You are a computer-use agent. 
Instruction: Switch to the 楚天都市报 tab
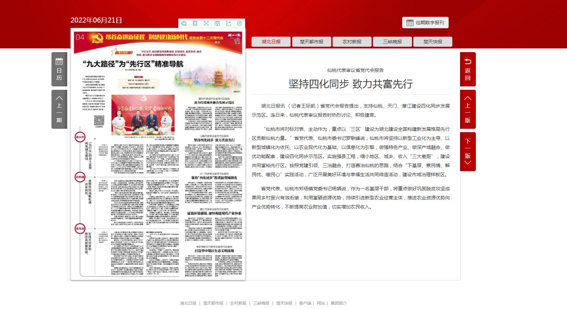pyautogui.click(x=311, y=42)
